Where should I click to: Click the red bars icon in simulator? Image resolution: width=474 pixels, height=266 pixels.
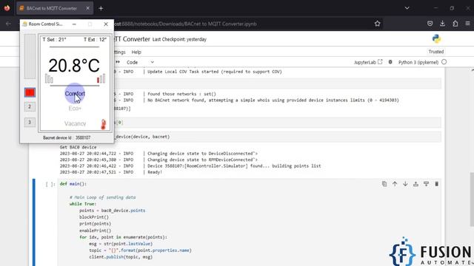[101, 78]
